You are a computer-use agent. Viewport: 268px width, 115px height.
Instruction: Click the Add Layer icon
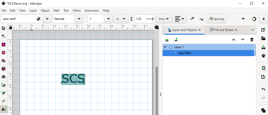click(176, 40)
